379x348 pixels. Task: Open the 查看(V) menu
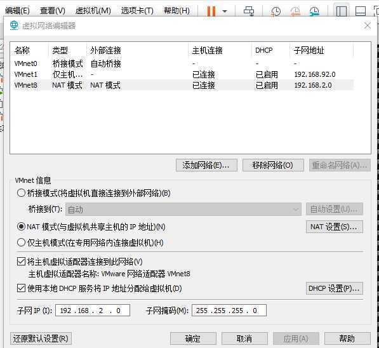(x=53, y=11)
